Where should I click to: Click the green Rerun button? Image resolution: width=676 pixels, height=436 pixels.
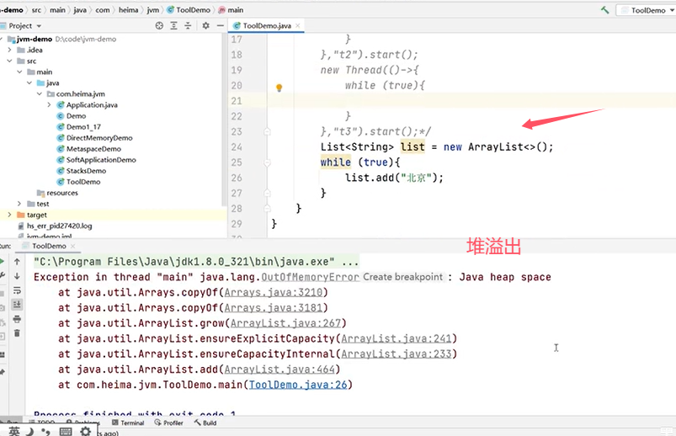3,261
